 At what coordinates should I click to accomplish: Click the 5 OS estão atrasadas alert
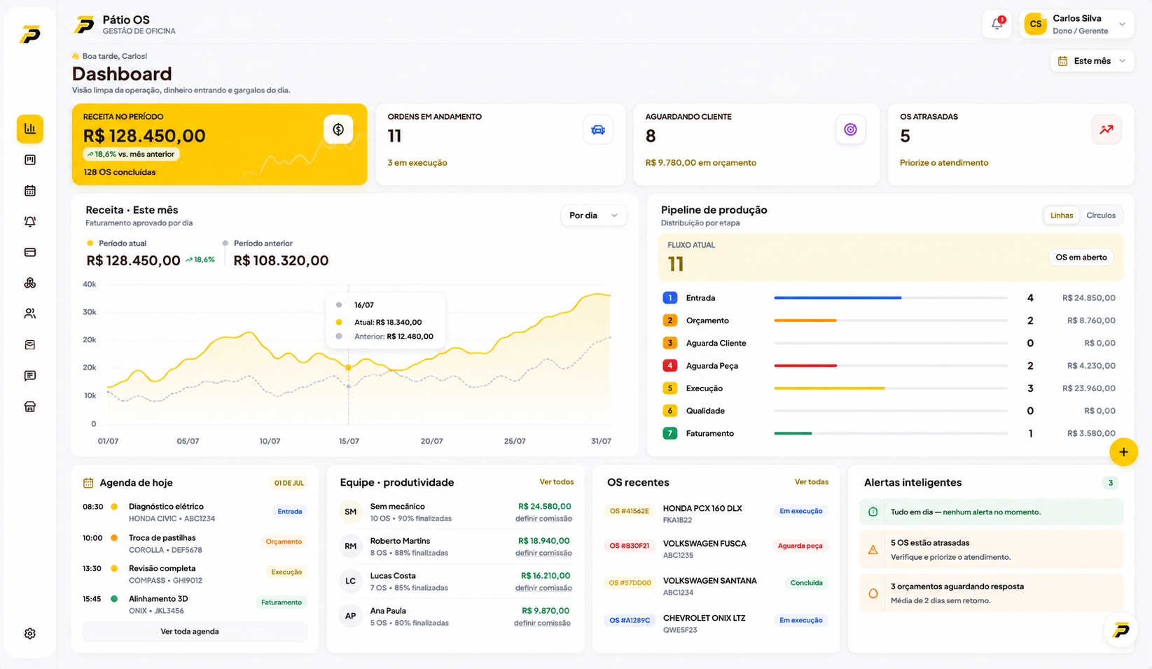click(991, 550)
